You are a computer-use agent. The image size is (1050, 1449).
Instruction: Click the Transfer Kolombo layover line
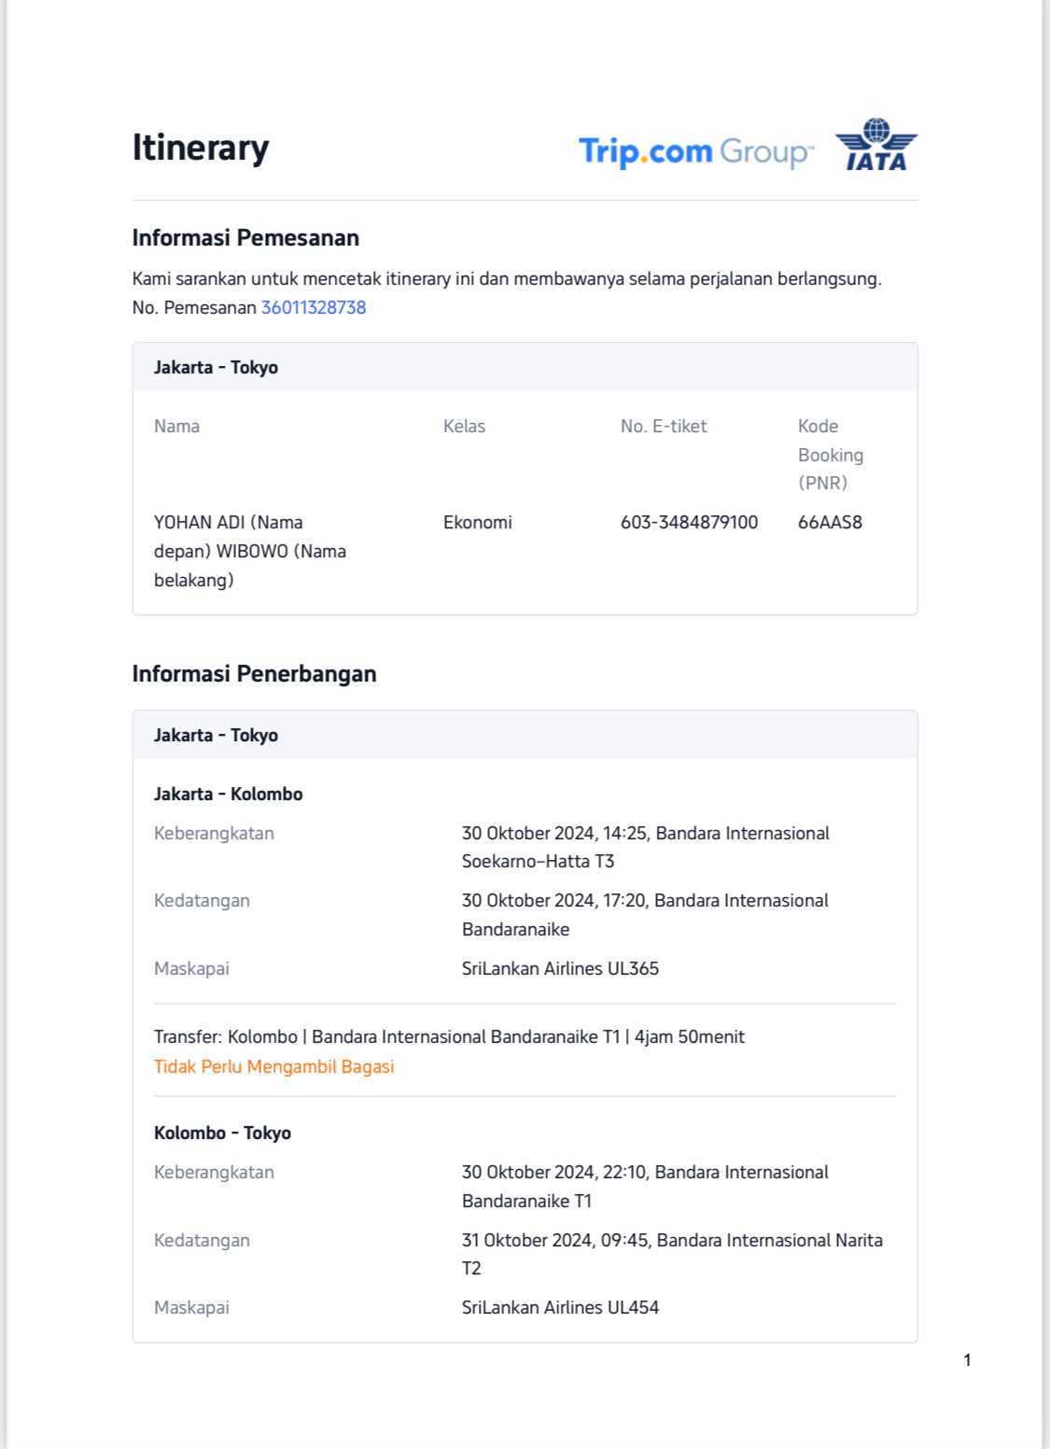[449, 1036]
